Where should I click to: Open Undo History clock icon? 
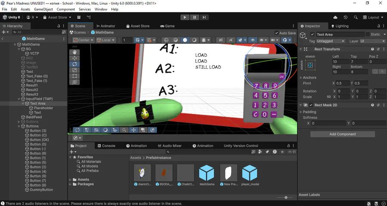pos(346,17)
